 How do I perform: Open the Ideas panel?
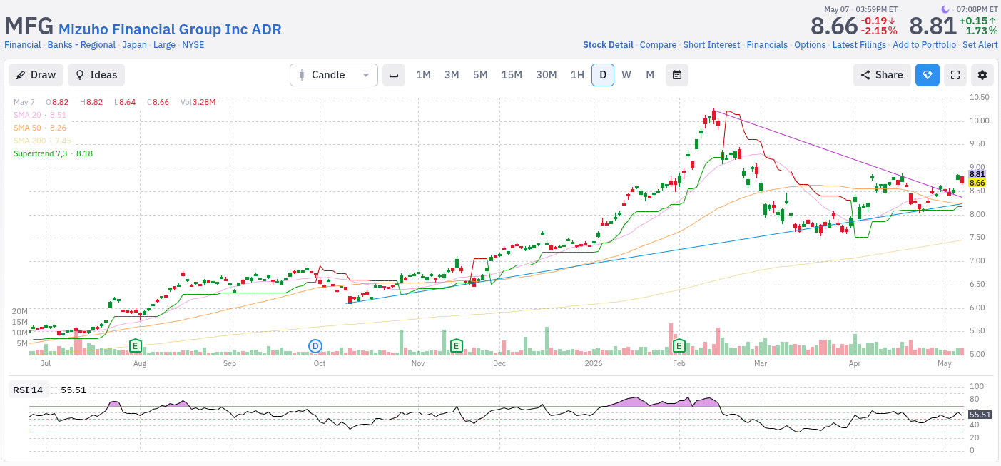(96, 75)
